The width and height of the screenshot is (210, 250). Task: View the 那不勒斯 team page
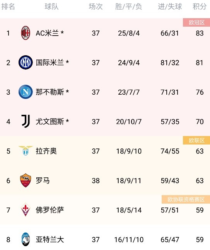pos(50,92)
